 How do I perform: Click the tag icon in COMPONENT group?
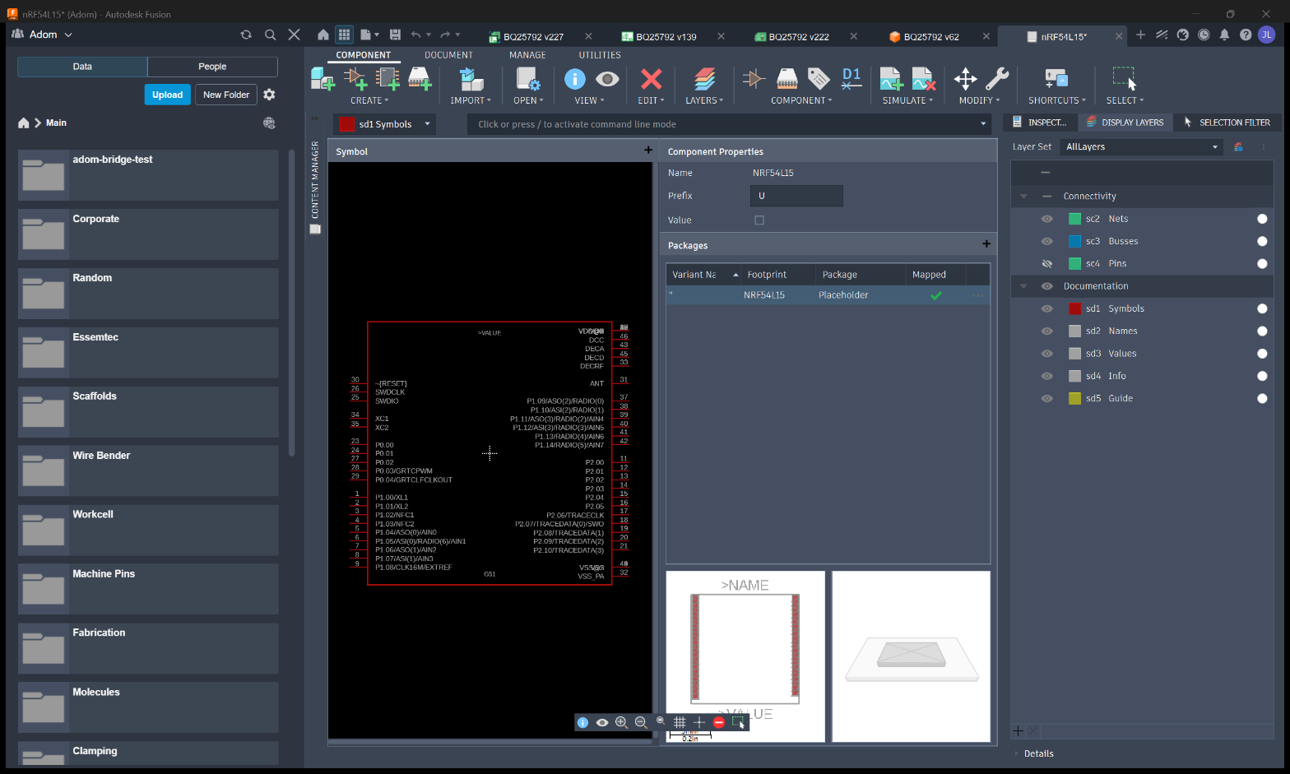pos(819,79)
